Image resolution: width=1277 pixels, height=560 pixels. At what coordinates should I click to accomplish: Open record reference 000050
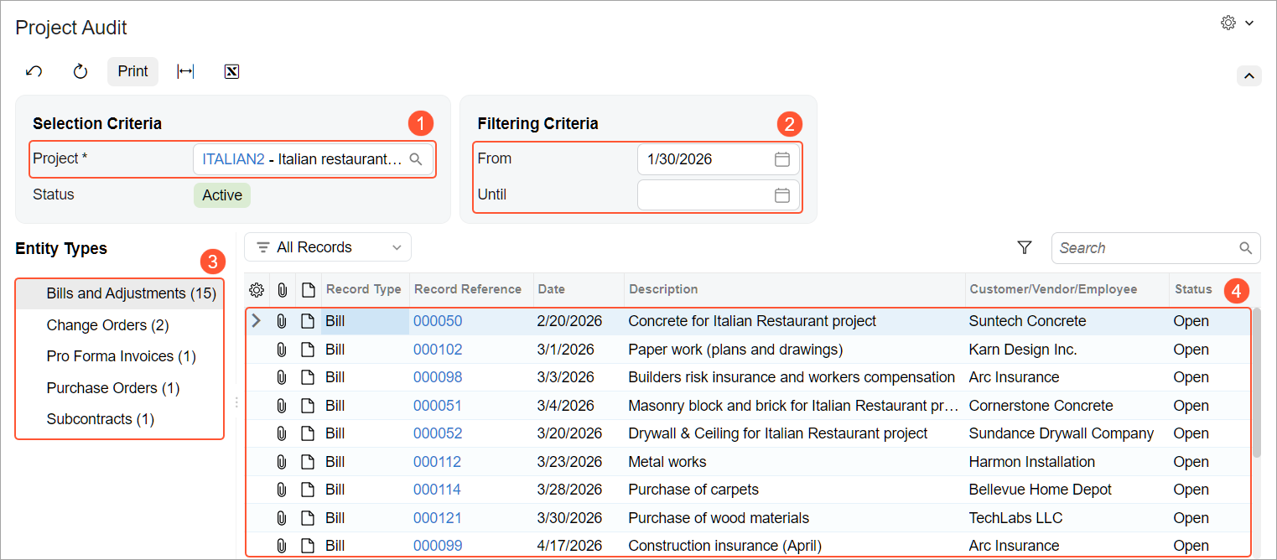point(438,321)
